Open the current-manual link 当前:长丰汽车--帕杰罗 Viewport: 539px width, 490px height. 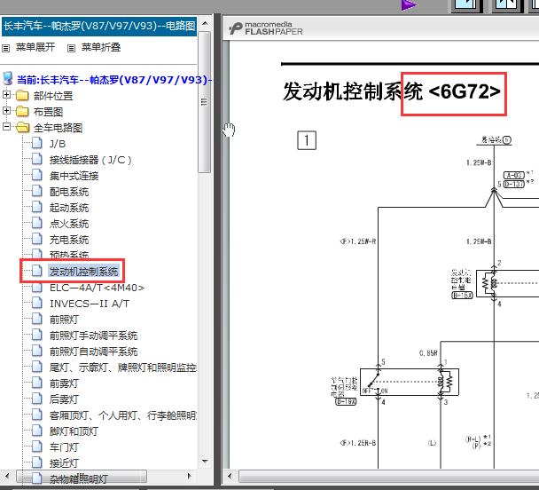coord(114,80)
